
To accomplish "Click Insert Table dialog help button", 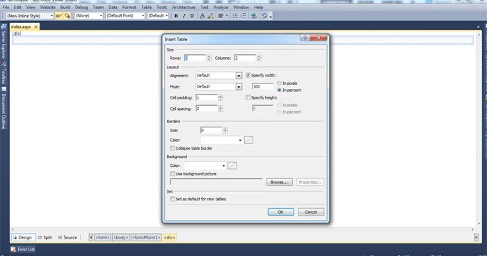I will click(305, 38).
